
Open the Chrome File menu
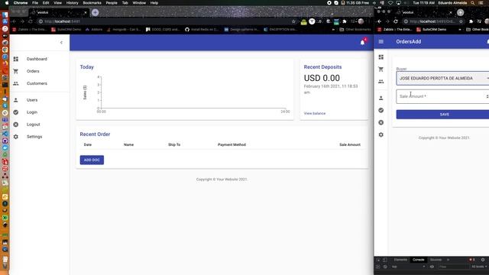(35, 3)
